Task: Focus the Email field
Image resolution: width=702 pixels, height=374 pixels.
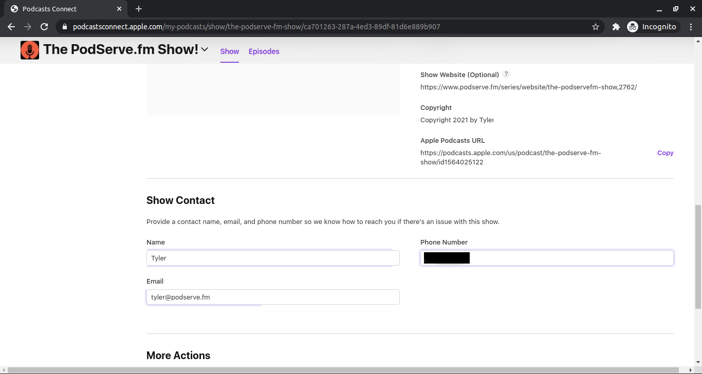Action: point(273,297)
